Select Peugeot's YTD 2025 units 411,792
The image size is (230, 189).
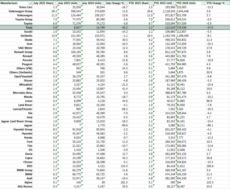(164, 64)
